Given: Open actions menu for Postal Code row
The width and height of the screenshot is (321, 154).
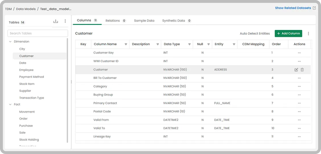Looking at the screenshot, I should click(299, 112).
